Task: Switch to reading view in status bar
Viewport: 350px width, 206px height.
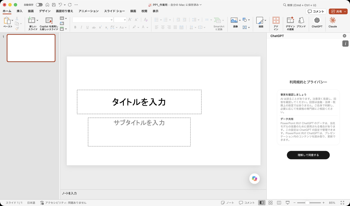Action: coord(279,203)
